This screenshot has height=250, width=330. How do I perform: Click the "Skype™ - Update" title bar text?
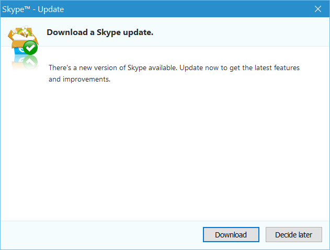click(34, 9)
